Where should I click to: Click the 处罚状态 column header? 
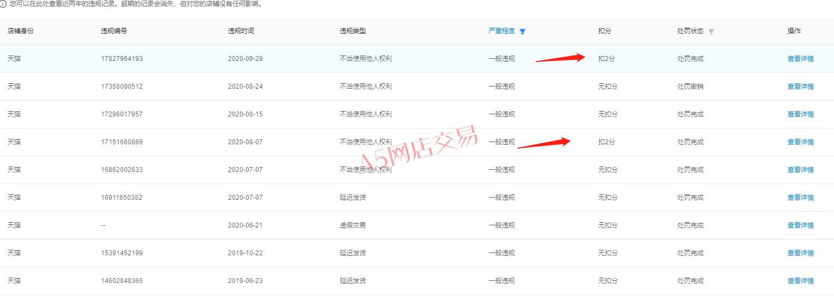690,31
